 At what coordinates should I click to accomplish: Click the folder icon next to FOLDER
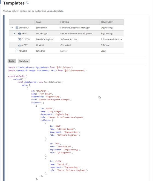click(17, 51)
